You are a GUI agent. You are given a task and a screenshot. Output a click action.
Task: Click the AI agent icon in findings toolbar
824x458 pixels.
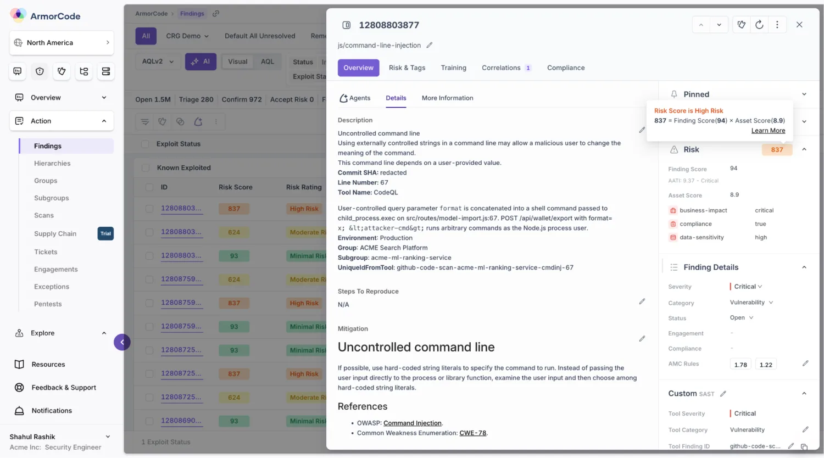198,122
